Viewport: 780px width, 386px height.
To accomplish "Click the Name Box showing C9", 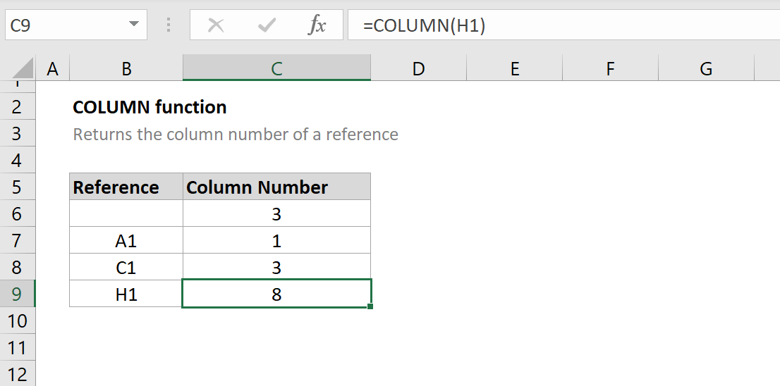I will pyautogui.click(x=75, y=25).
